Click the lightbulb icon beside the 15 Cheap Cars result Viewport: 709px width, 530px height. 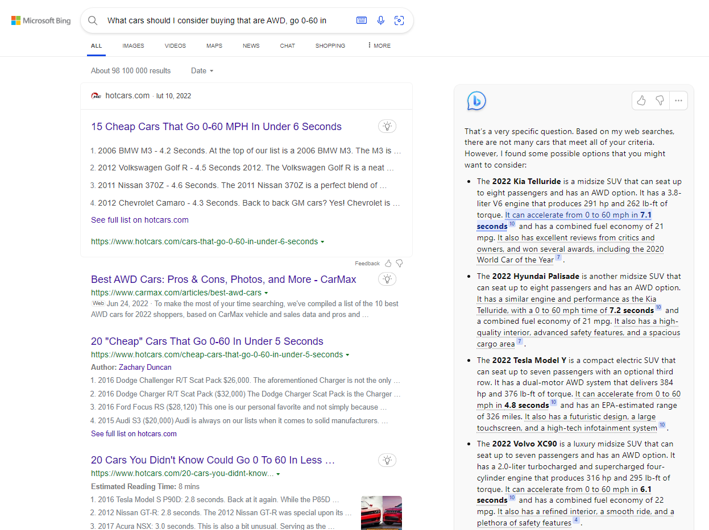[x=387, y=127]
